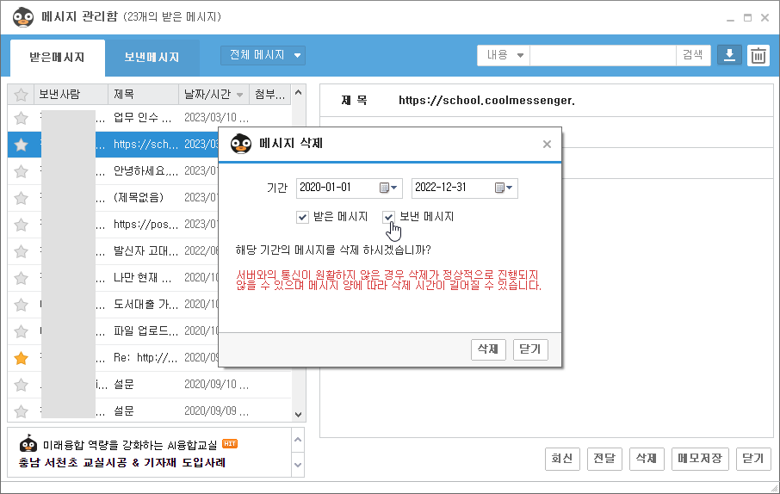Star the 설문 message dated 2020/09/10
The height and width of the screenshot is (494, 780).
point(22,384)
